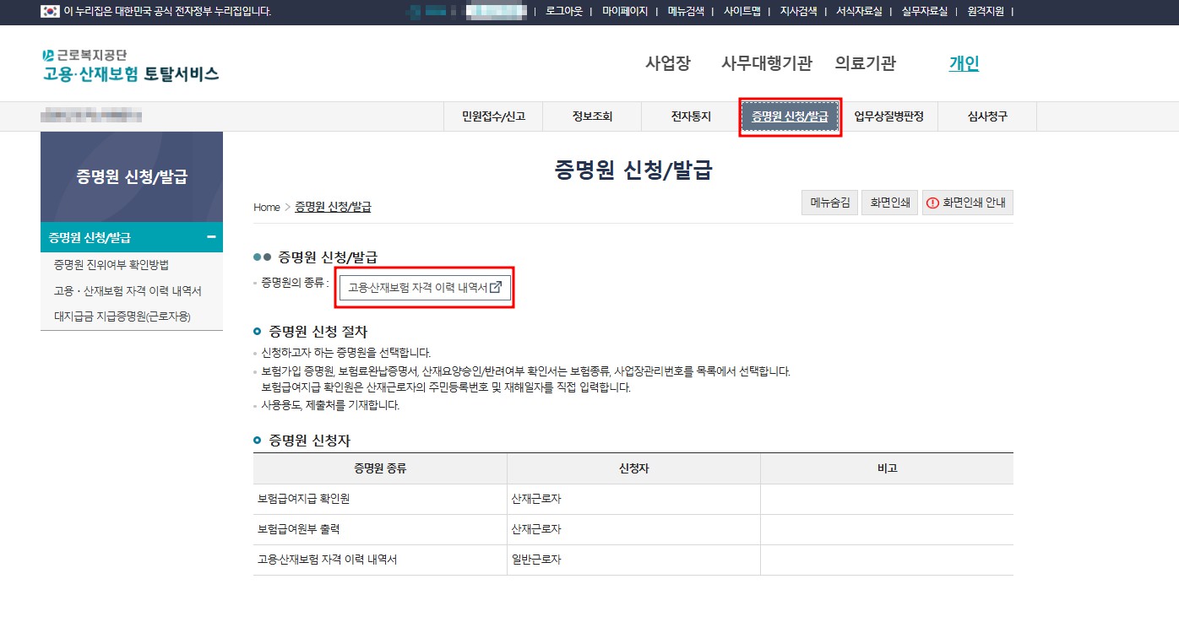The height and width of the screenshot is (633, 1179).
Task: Open the 업무상질병판정 menu
Action: [888, 116]
